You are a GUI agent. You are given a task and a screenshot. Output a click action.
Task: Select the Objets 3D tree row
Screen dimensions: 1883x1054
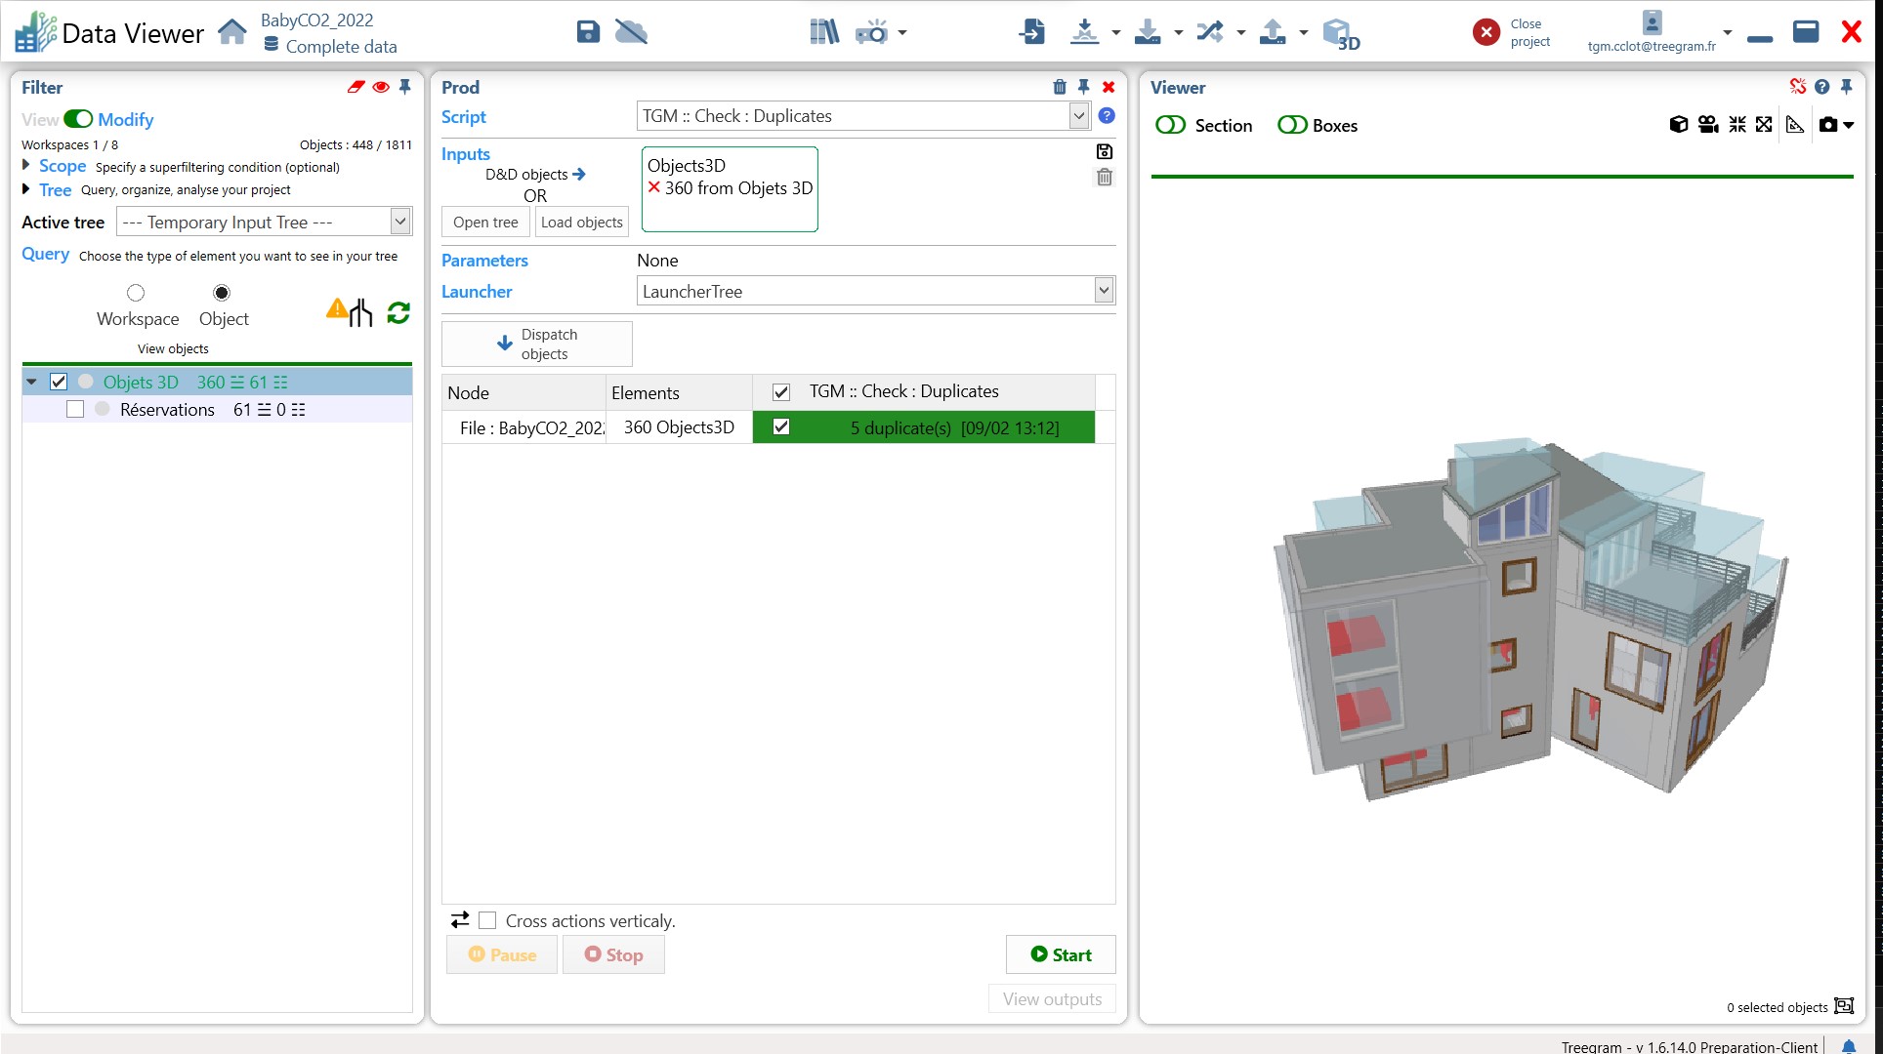coord(141,383)
